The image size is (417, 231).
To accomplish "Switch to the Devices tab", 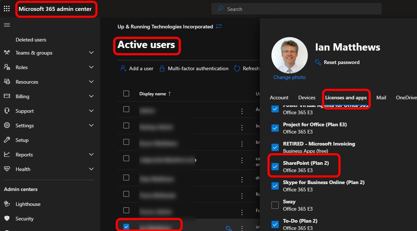I will tap(307, 97).
